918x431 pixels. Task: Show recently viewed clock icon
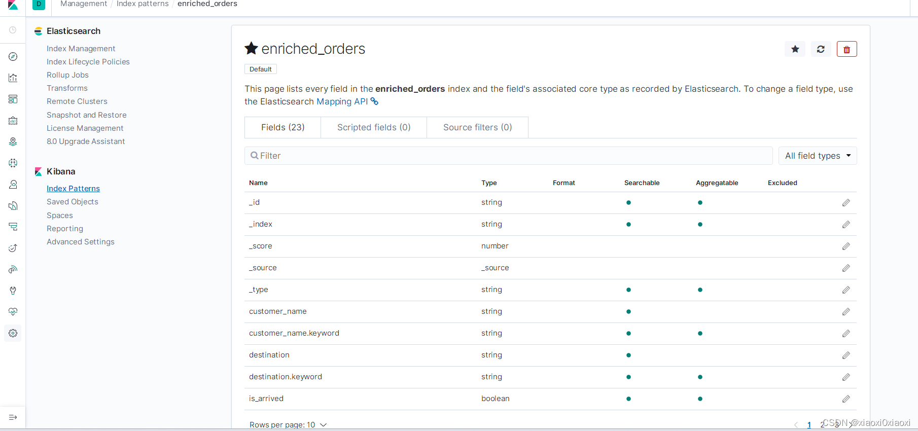tap(13, 30)
